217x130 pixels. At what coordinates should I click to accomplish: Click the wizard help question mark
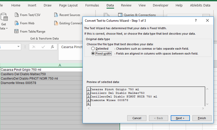pos(196,20)
